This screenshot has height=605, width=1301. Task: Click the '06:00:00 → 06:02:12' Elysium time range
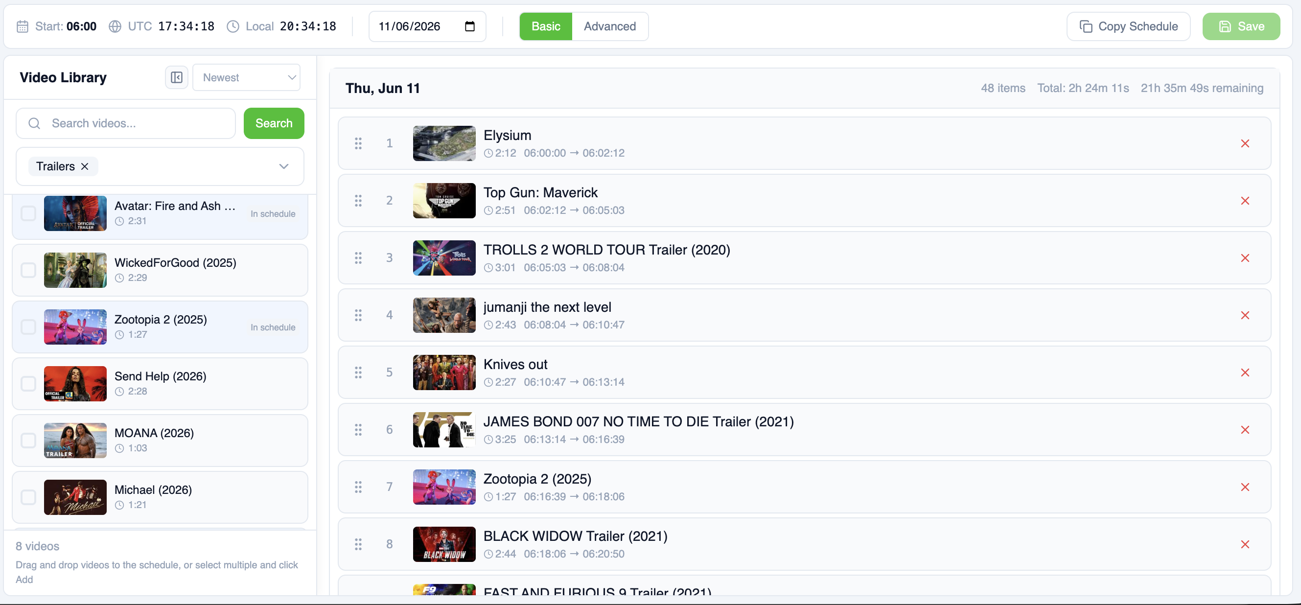point(574,153)
